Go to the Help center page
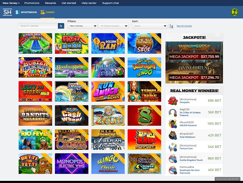 [89, 3]
